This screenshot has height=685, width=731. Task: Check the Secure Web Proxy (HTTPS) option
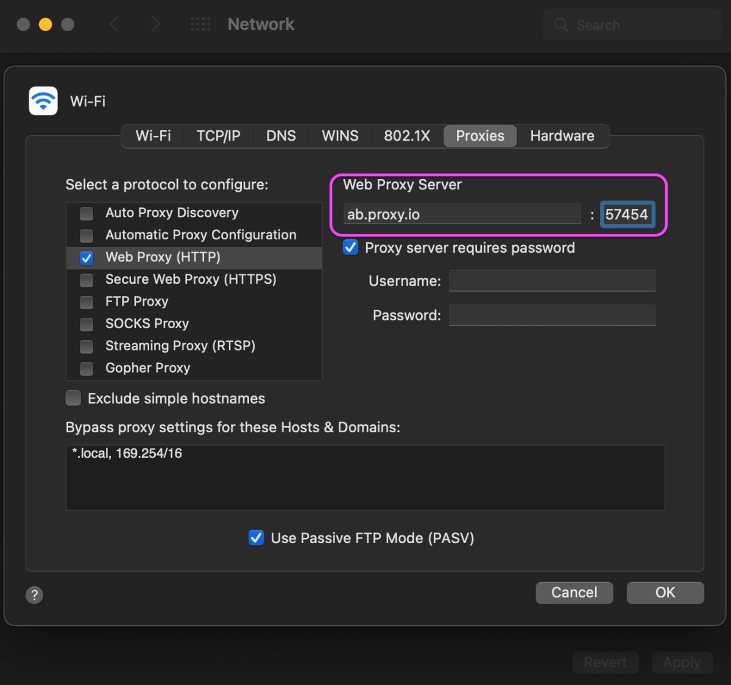86,280
